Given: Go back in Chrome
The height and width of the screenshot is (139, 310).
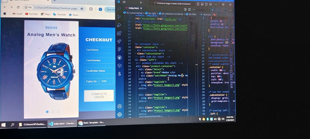Looking at the screenshot, I should coord(5,7).
